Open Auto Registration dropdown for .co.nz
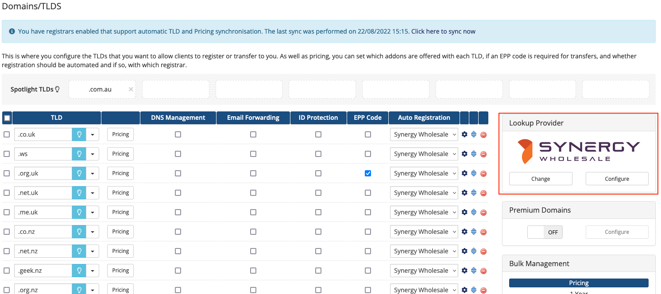The image size is (661, 294). [x=424, y=232]
